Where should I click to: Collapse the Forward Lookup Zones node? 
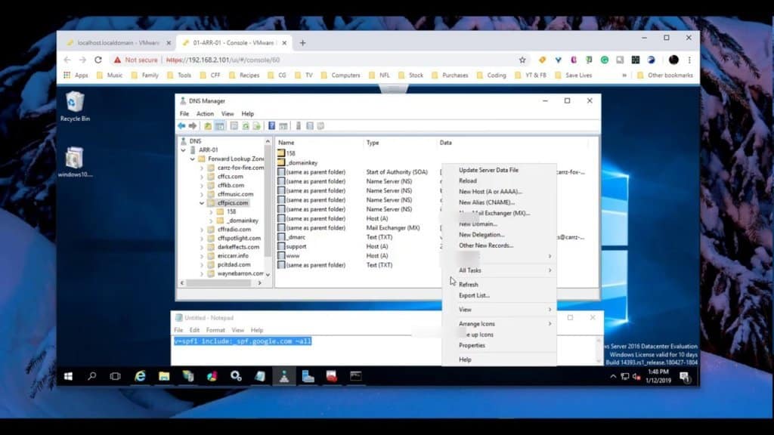tap(193, 159)
